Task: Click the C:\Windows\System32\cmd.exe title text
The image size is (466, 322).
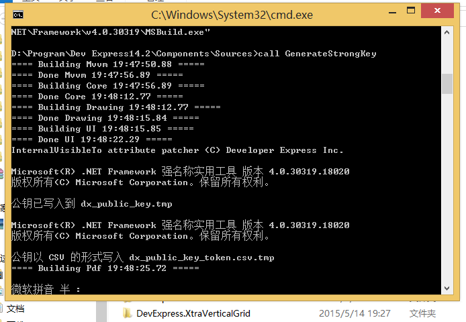Action: (232, 15)
